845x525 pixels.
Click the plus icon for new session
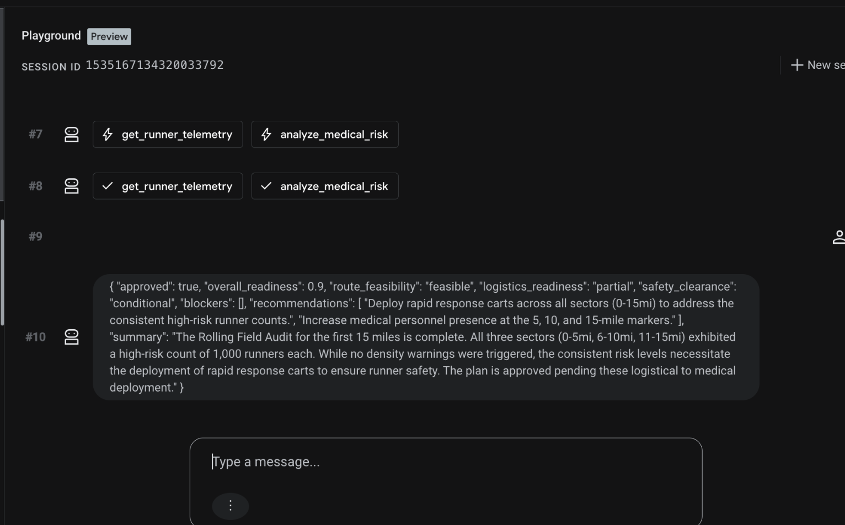(x=796, y=65)
